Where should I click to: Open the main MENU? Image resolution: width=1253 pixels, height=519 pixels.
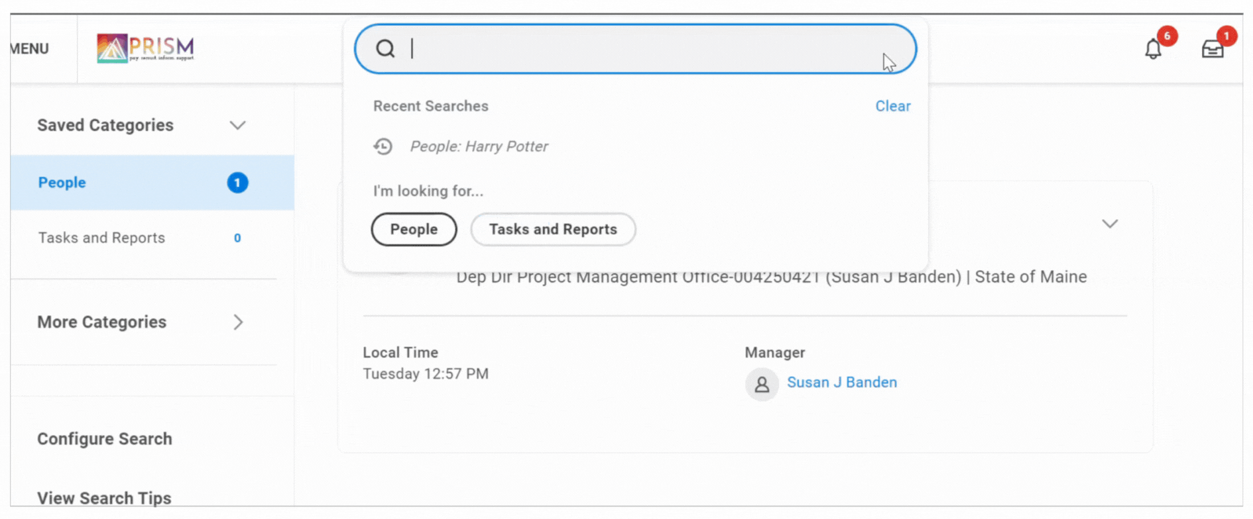(30, 48)
